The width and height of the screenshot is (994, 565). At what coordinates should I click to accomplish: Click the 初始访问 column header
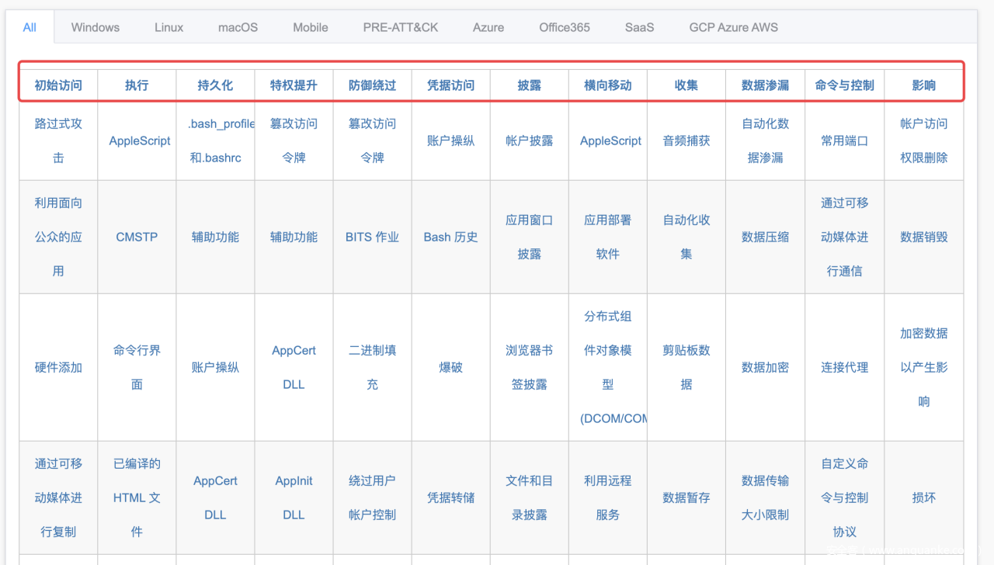pyautogui.click(x=58, y=85)
